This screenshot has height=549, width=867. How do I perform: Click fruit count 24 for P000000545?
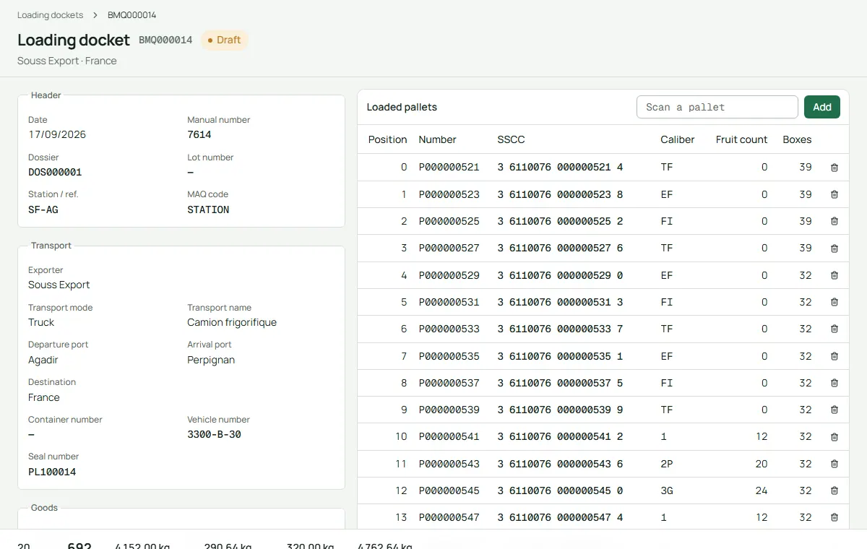[762, 490]
